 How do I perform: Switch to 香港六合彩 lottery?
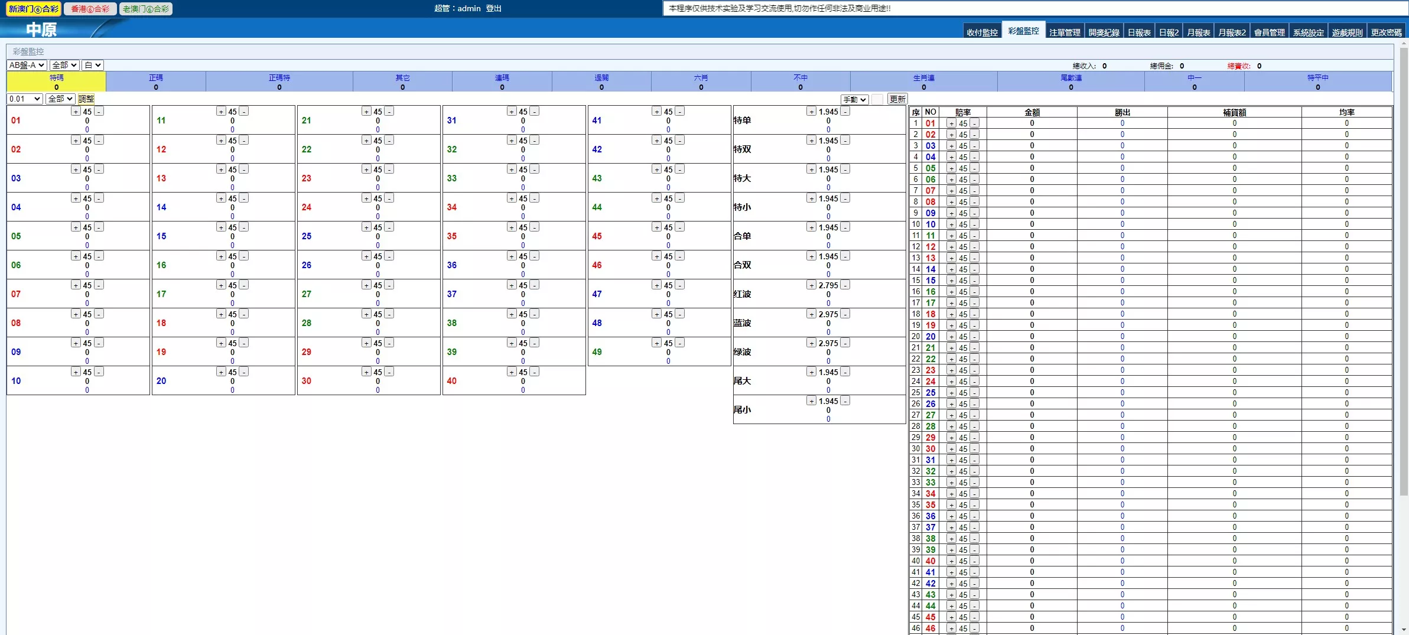90,9
